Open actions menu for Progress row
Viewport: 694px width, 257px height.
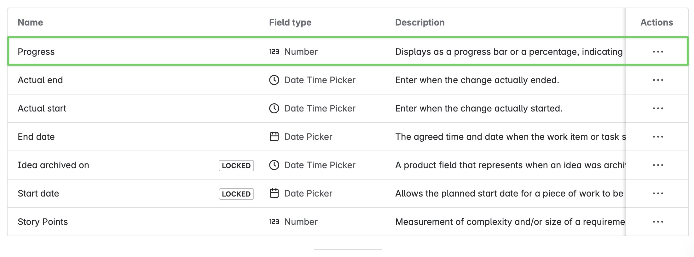pyautogui.click(x=658, y=52)
